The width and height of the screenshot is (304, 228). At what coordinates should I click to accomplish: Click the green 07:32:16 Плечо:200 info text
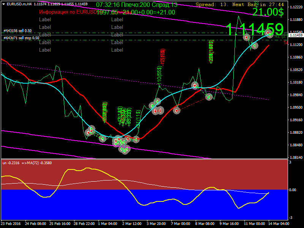137,5
